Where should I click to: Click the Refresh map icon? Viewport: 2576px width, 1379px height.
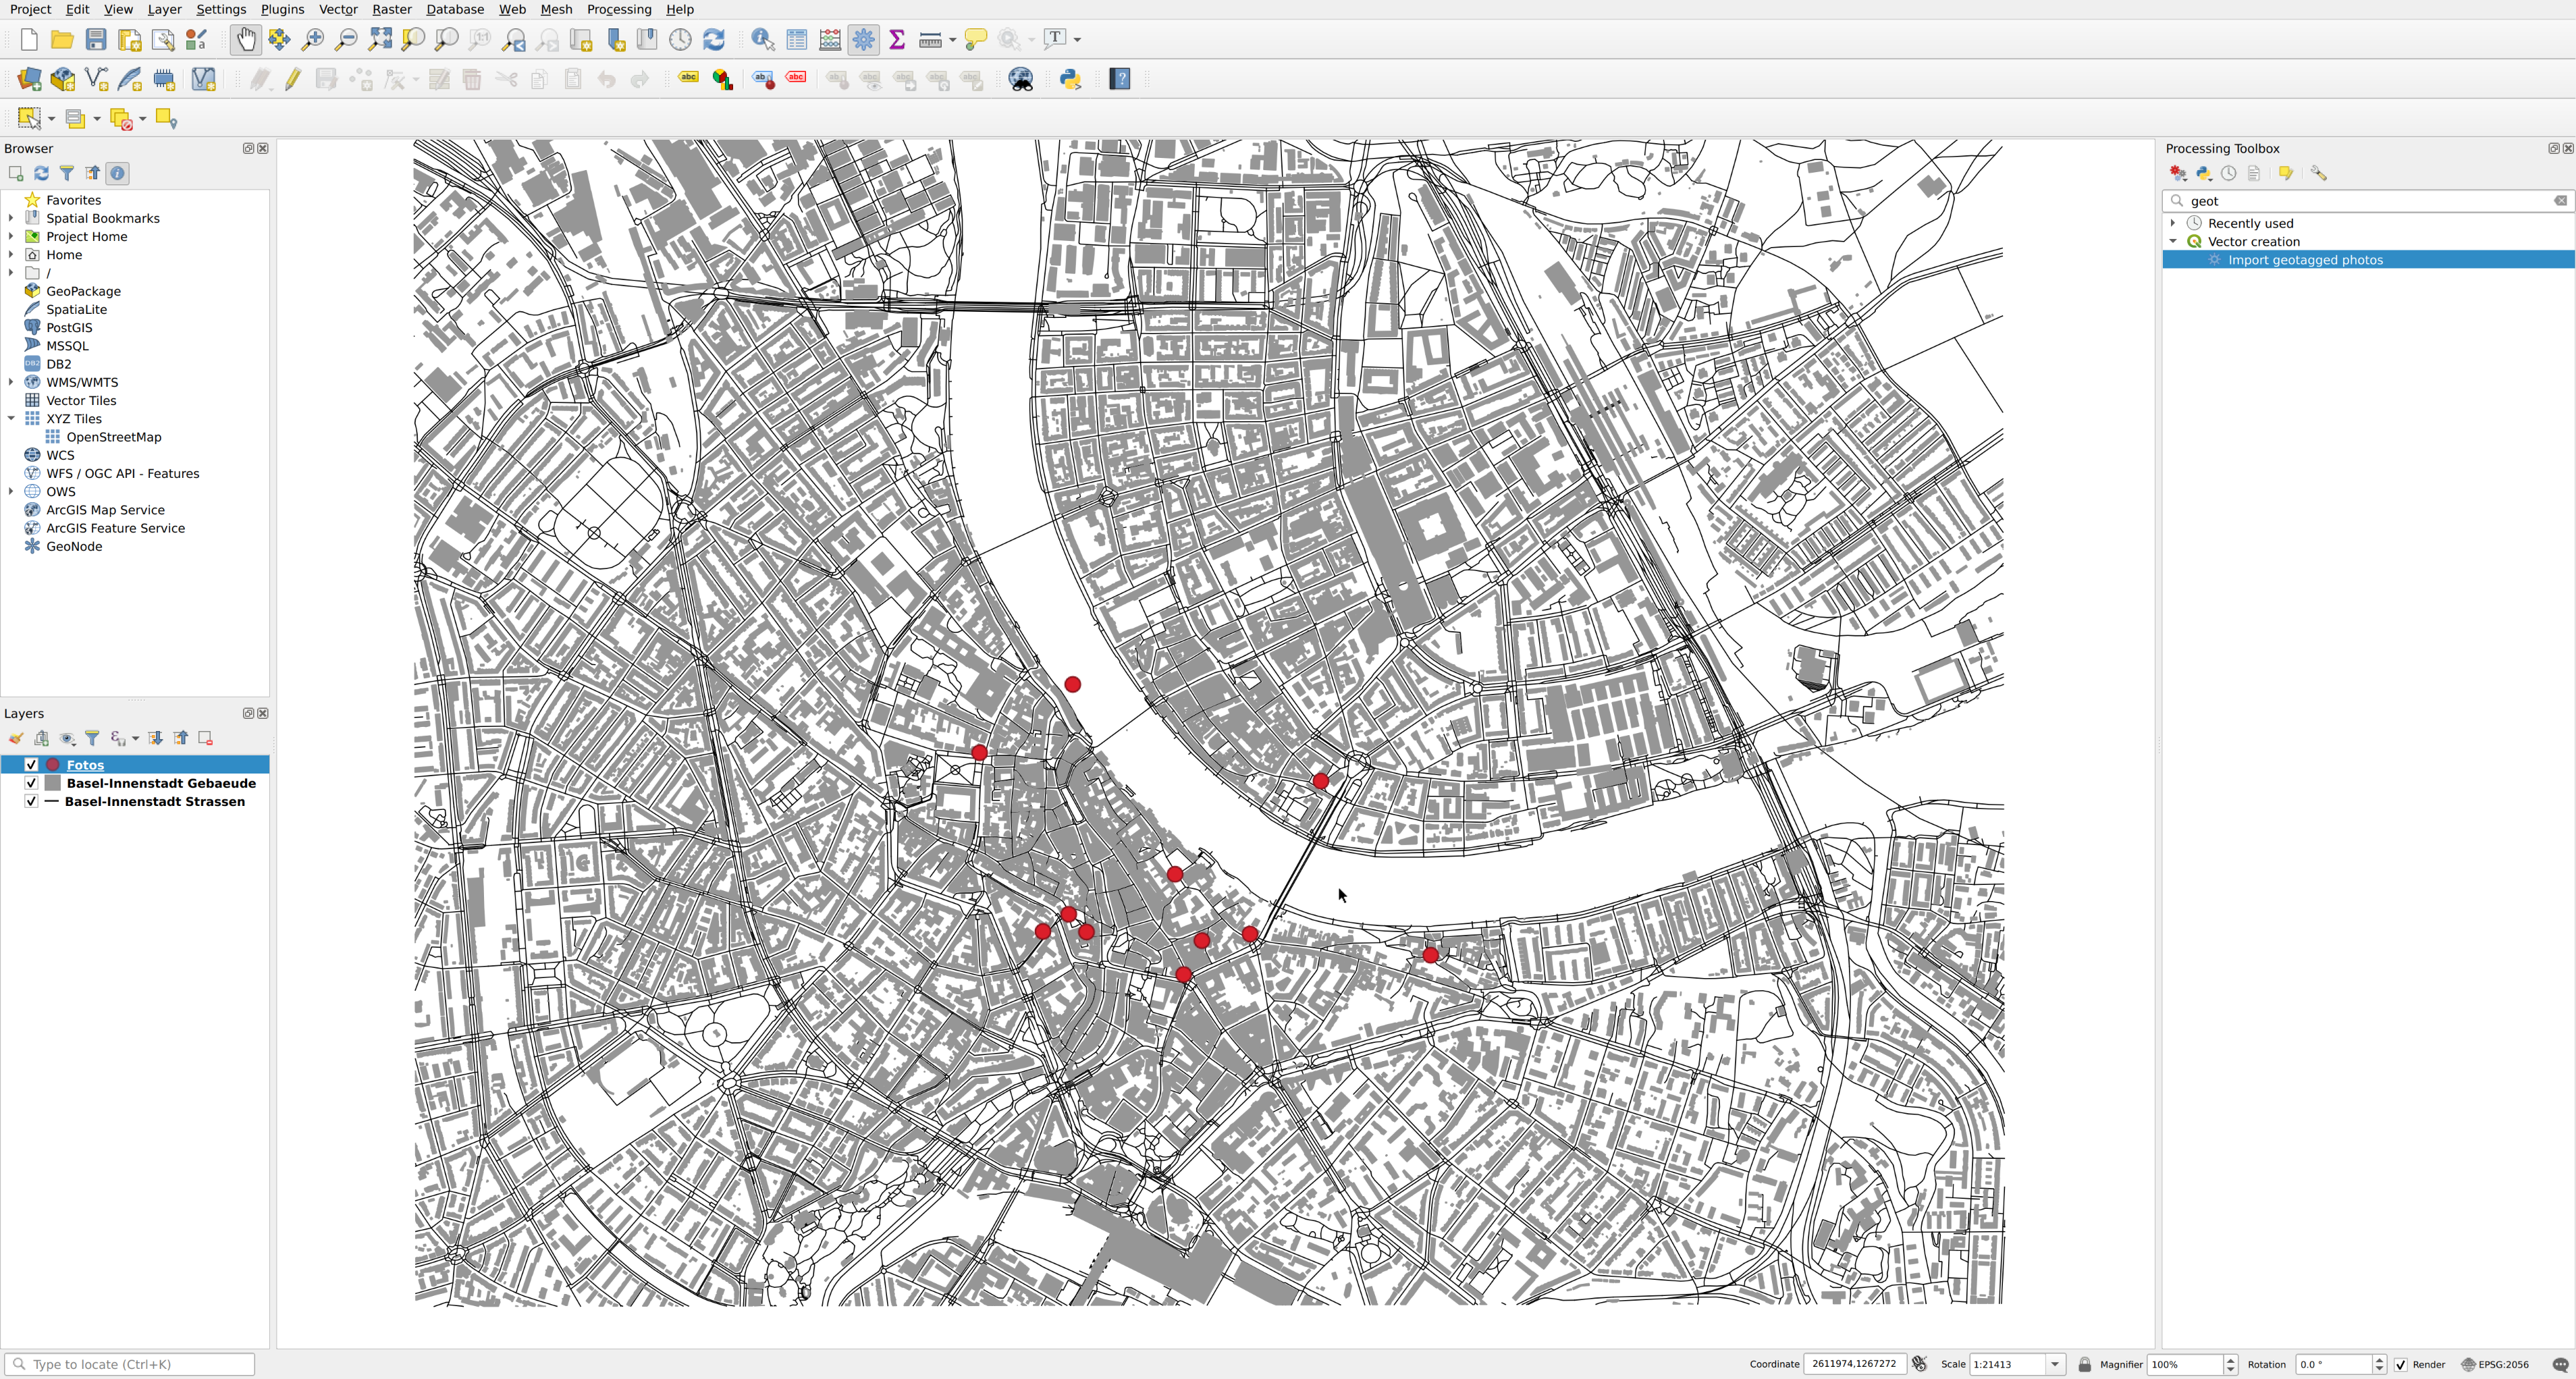[x=713, y=39]
